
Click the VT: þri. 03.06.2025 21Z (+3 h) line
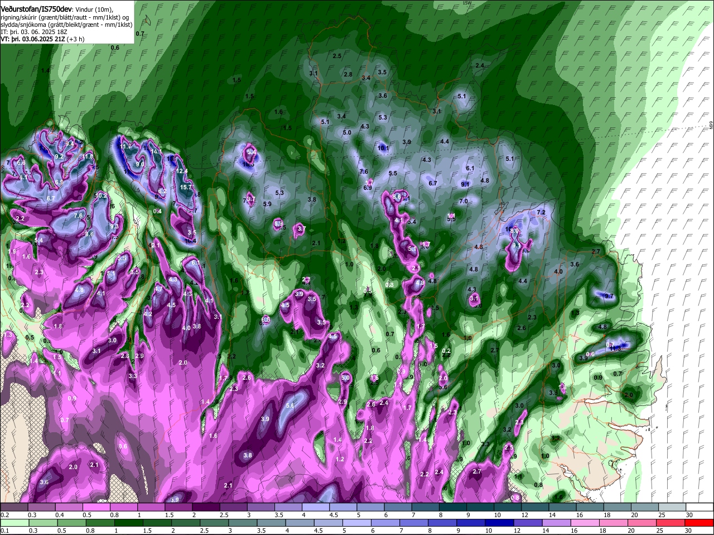43,40
